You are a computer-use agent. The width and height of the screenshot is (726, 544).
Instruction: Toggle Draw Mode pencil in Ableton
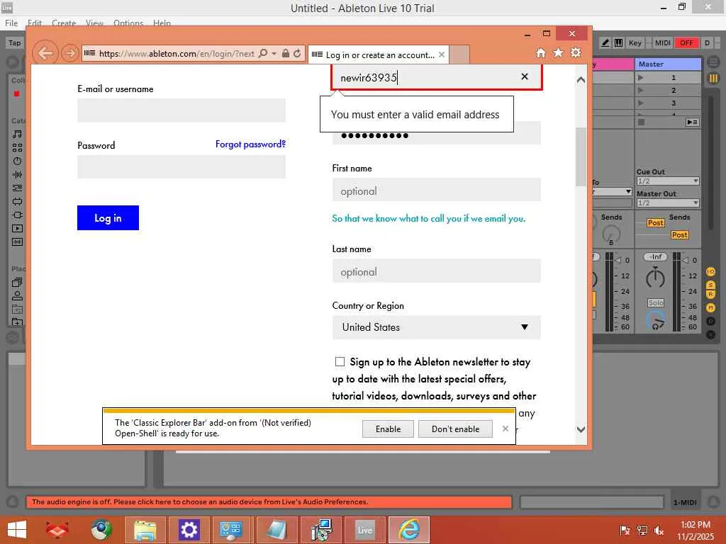point(605,43)
